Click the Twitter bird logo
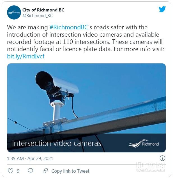This screenshot has height=178, width=173. (x=162, y=9)
